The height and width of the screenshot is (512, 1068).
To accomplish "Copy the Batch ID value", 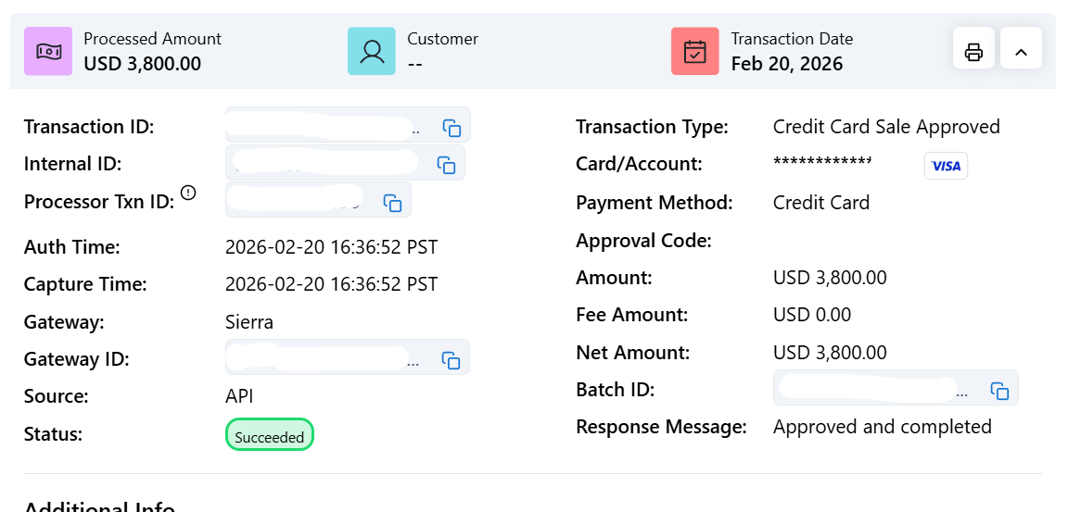I will click(x=999, y=391).
